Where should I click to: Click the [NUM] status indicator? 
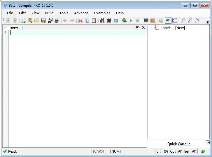[115, 151]
